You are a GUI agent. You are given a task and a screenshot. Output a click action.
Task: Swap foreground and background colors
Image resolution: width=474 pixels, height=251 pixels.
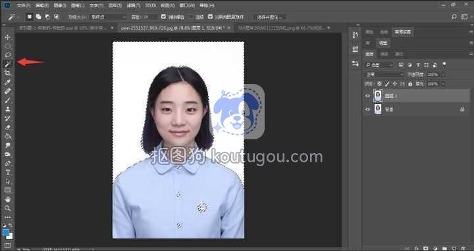point(11,225)
